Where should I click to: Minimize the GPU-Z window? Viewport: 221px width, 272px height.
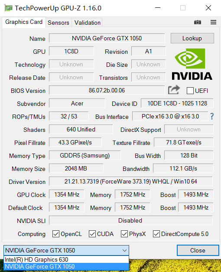pos(158,8)
